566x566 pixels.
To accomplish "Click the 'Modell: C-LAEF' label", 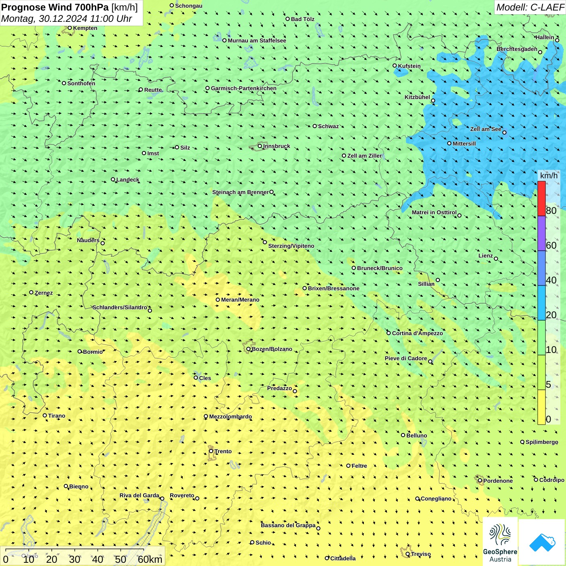I will [530, 7].
